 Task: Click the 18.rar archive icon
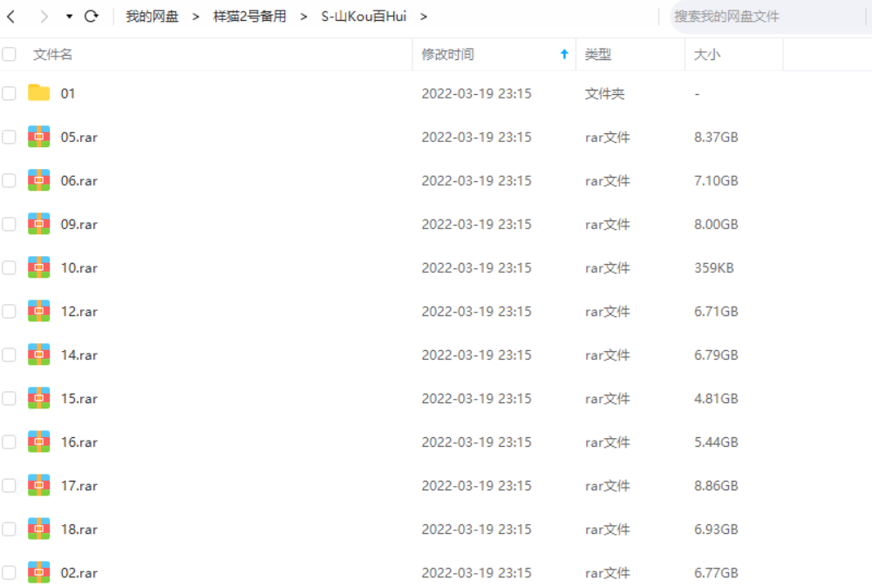[38, 529]
